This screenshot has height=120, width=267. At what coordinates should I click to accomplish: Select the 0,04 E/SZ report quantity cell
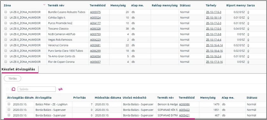point(236,29)
